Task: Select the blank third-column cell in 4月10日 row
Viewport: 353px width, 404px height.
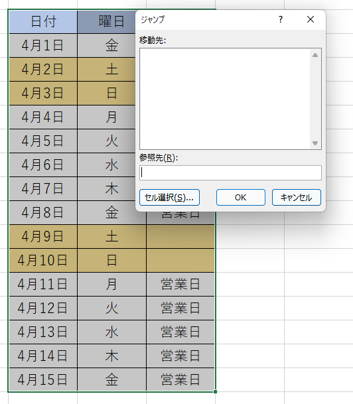Action: tap(180, 260)
